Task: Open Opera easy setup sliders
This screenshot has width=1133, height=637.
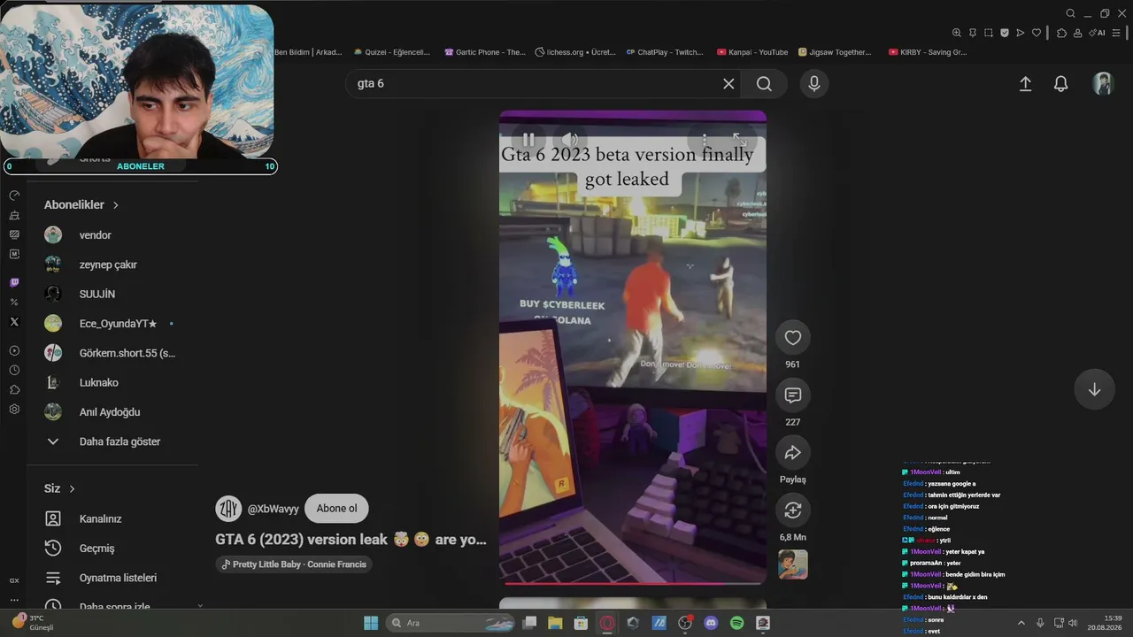Action: click(x=1118, y=33)
